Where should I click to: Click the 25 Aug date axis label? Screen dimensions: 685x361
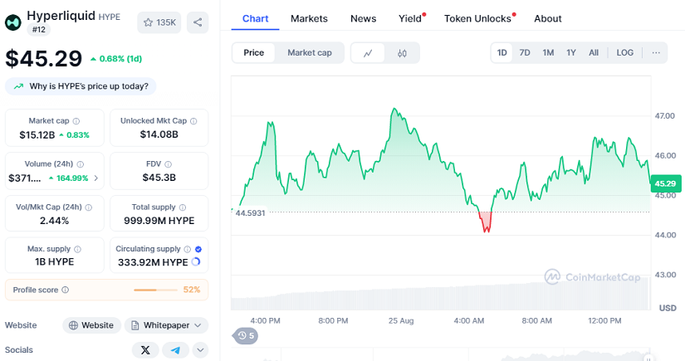[x=401, y=321]
